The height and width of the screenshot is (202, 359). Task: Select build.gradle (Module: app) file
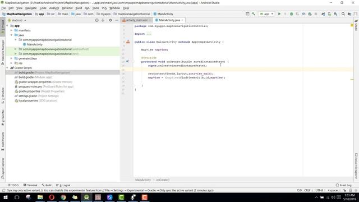[x=35, y=77]
